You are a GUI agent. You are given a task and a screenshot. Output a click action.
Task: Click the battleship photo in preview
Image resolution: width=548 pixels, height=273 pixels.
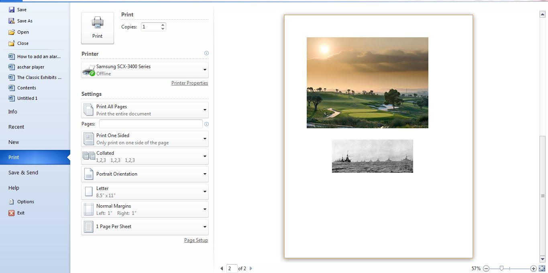click(x=373, y=156)
